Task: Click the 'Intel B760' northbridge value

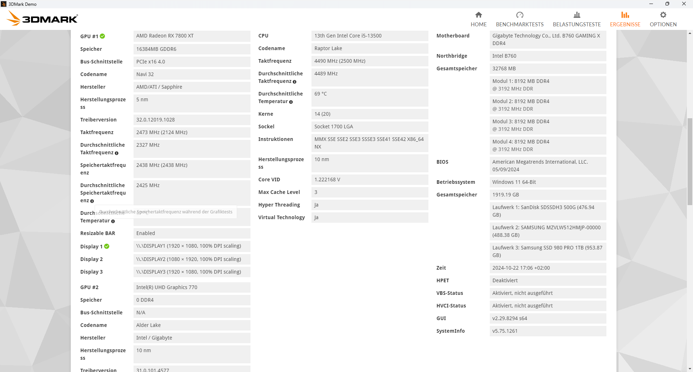Action: coord(548,56)
